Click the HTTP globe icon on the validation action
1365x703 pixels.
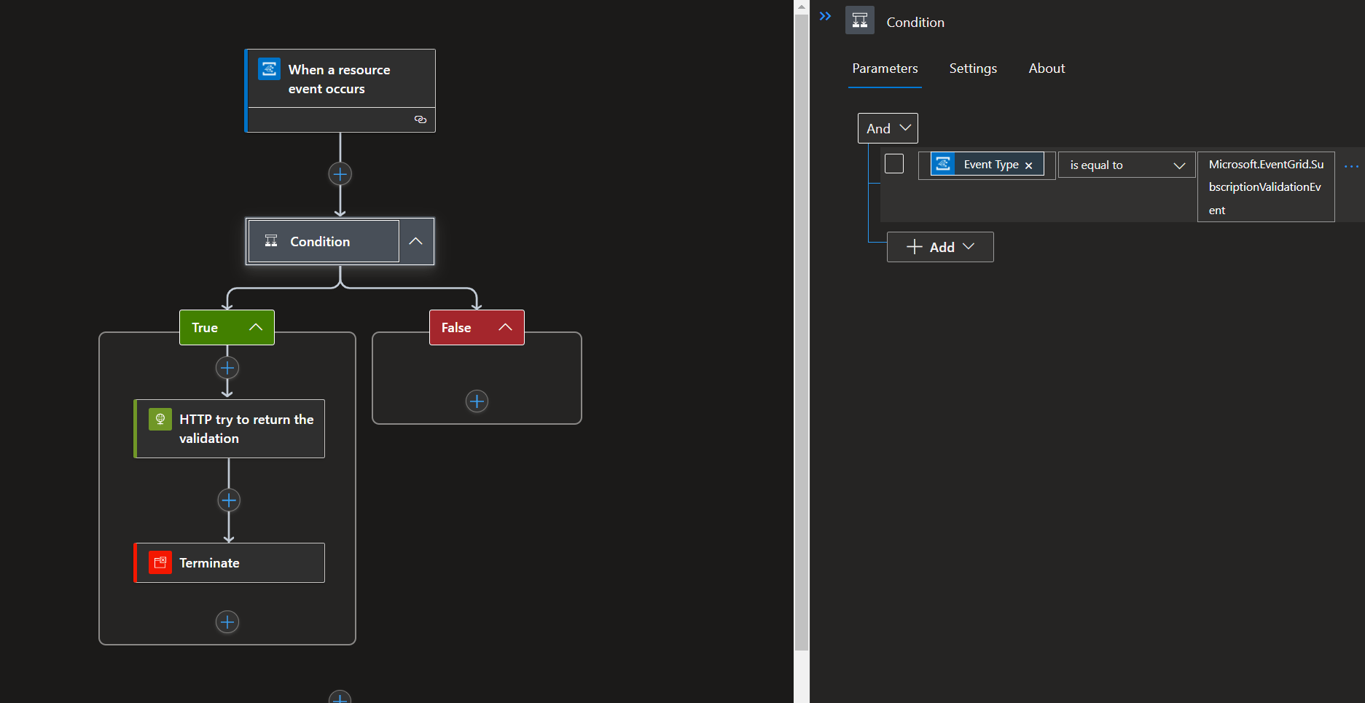160,419
